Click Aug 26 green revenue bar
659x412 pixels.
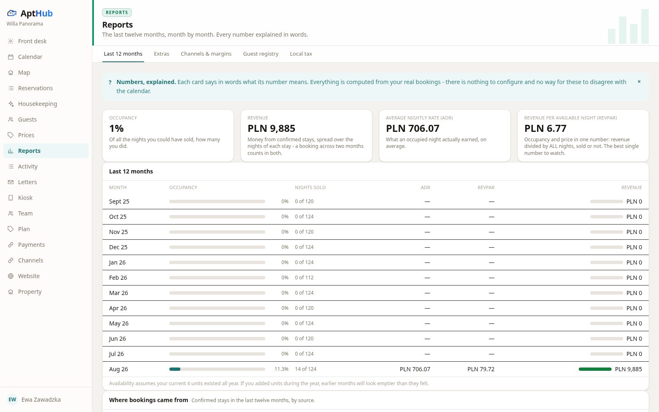pyautogui.click(x=595, y=369)
